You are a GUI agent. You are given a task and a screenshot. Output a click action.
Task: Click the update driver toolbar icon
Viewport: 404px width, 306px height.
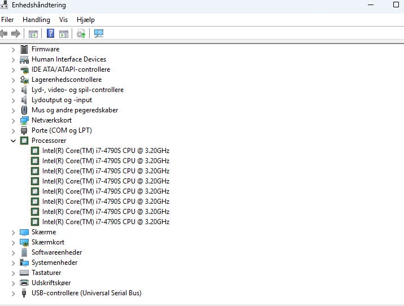click(x=81, y=34)
